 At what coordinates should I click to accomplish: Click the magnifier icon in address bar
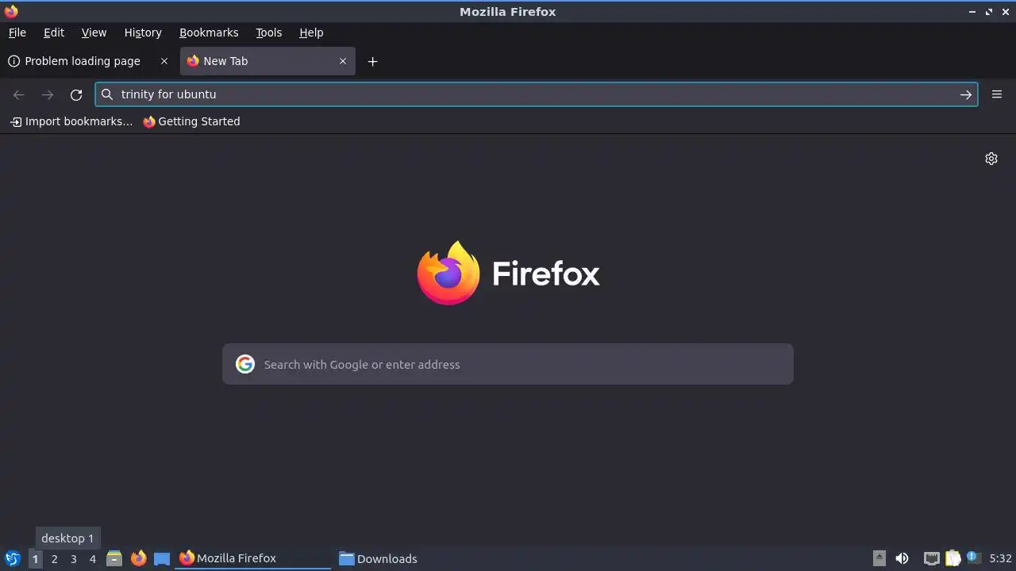click(x=107, y=94)
